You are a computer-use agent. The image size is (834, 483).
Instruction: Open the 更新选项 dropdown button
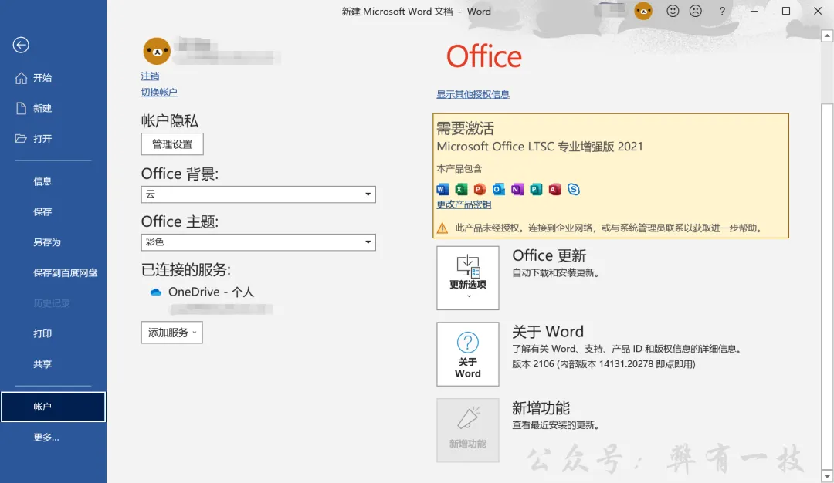coord(468,278)
